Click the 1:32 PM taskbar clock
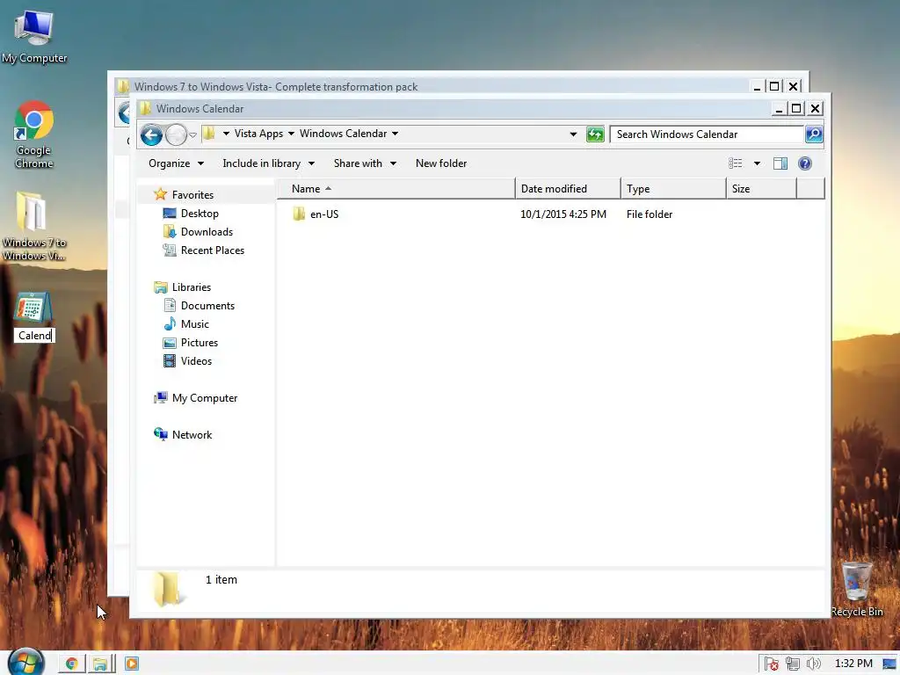The image size is (900, 675). (x=853, y=664)
